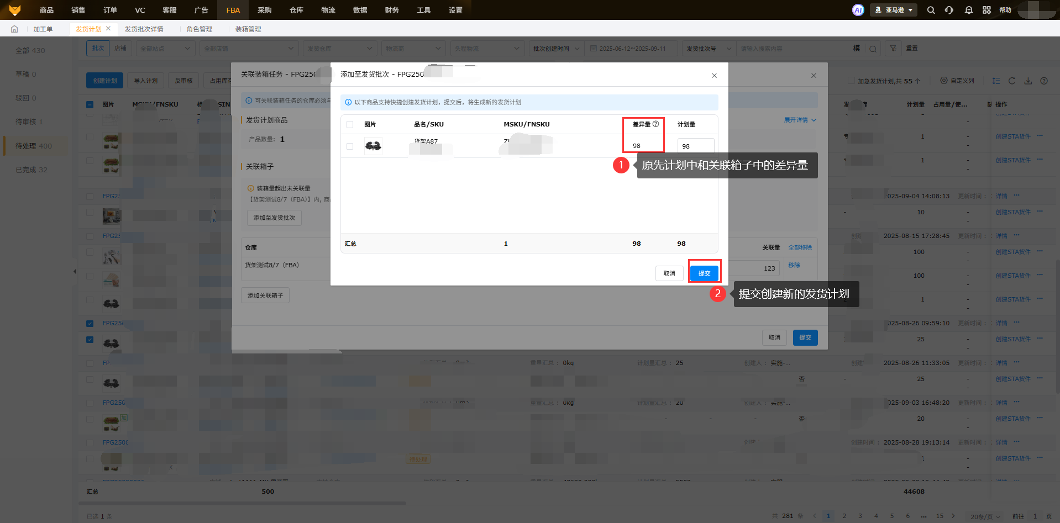Click the 差异量 help question-mark icon
Screen dimensions: 1060x523
[x=656, y=124]
